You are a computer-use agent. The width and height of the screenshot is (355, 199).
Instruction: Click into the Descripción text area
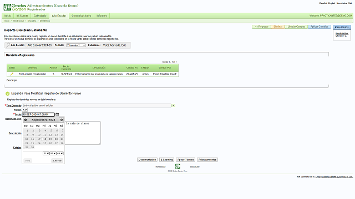pos(83,133)
